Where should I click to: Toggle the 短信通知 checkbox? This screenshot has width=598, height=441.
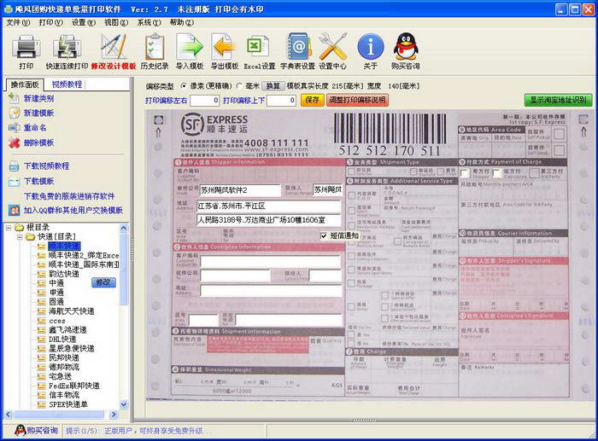pyautogui.click(x=324, y=235)
